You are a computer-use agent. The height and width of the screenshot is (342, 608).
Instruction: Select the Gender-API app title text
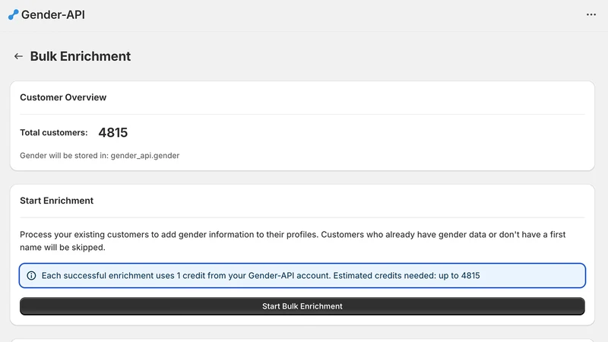[x=52, y=14]
